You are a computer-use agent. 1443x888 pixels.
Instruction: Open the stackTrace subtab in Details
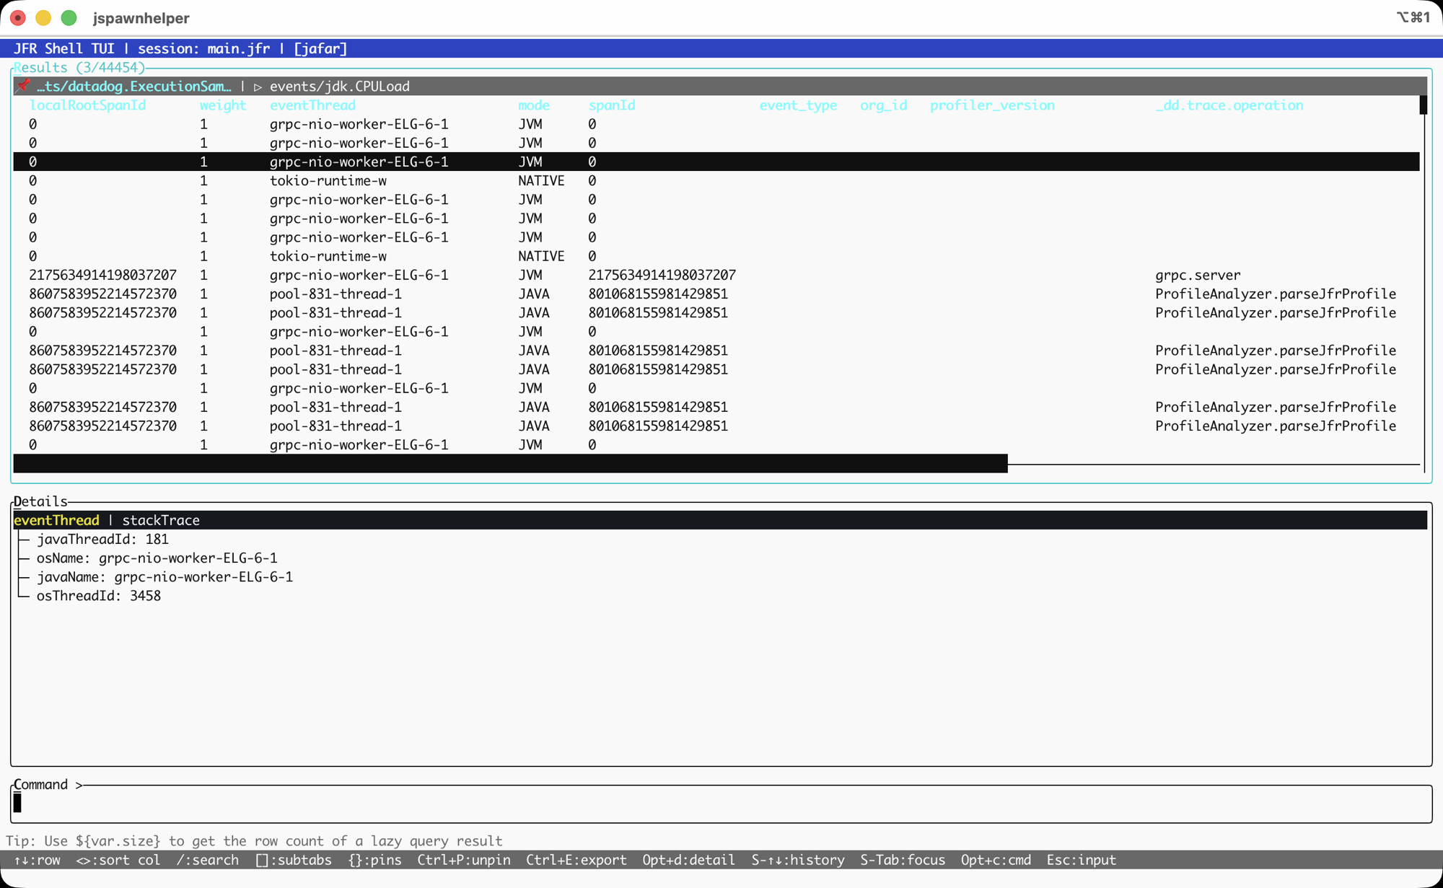coord(160,520)
